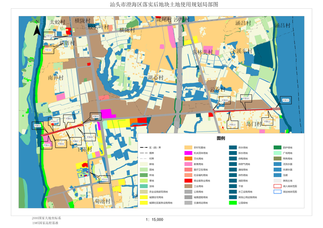
Task: Click the 湖心村 village label
Action: pyautogui.click(x=156, y=77)
